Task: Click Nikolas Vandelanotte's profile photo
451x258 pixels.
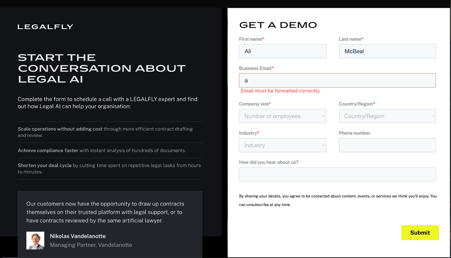Action: [35, 240]
